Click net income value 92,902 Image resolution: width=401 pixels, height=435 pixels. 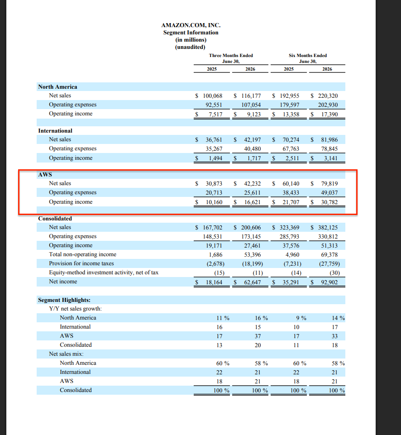click(x=329, y=282)
